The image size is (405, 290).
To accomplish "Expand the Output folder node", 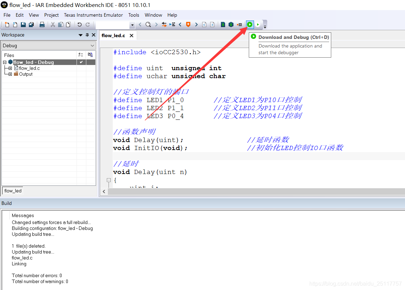I will tap(10, 74).
